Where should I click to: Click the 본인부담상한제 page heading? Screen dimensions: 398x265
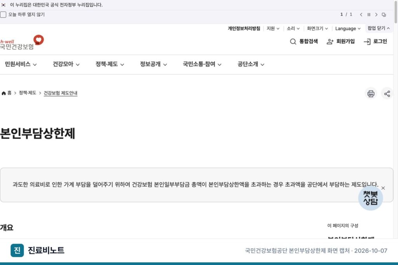pyautogui.click(x=38, y=133)
